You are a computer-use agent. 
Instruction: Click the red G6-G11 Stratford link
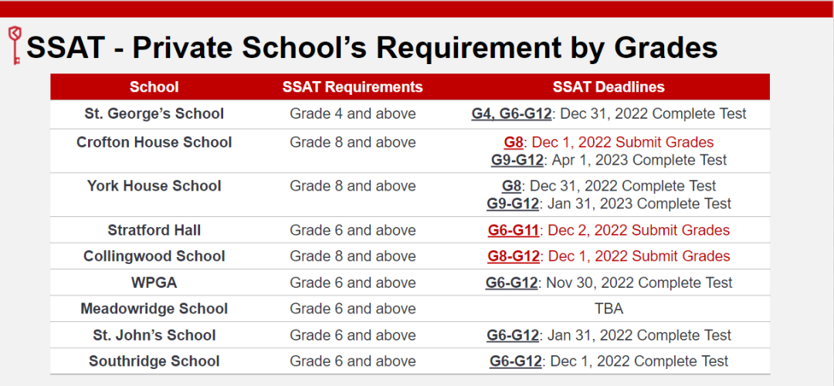pos(514,231)
